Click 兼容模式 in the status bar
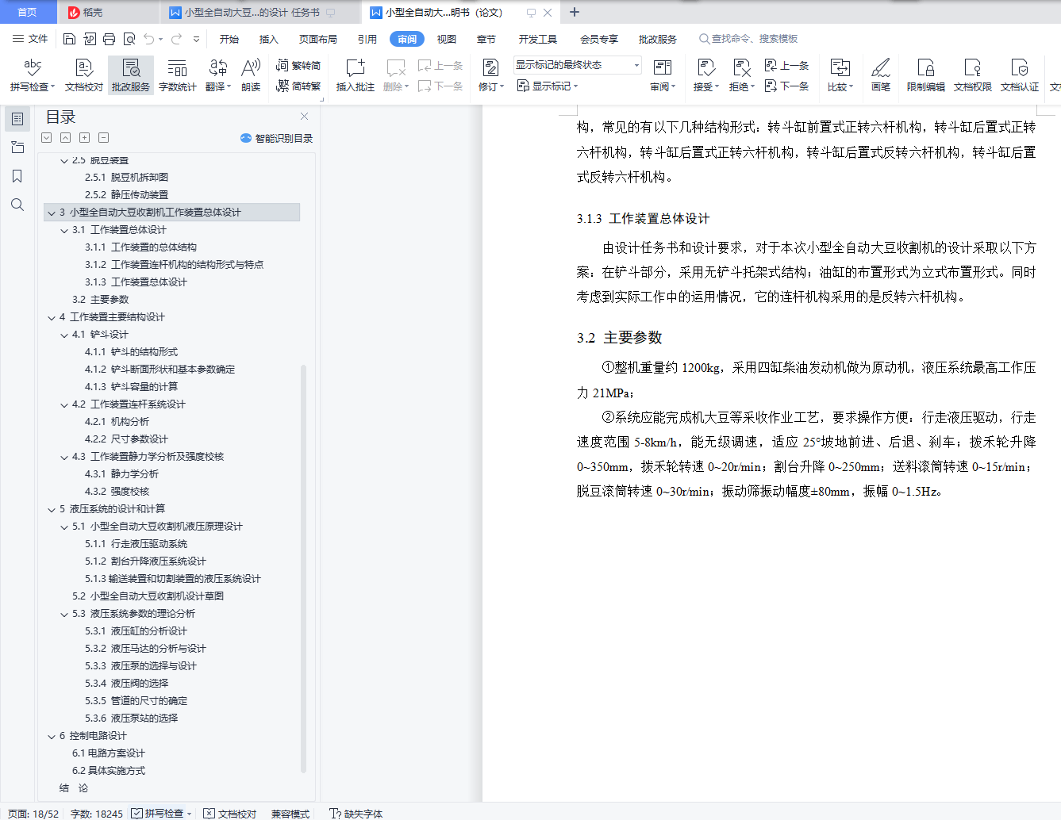The width and height of the screenshot is (1061, 820). [x=290, y=814]
